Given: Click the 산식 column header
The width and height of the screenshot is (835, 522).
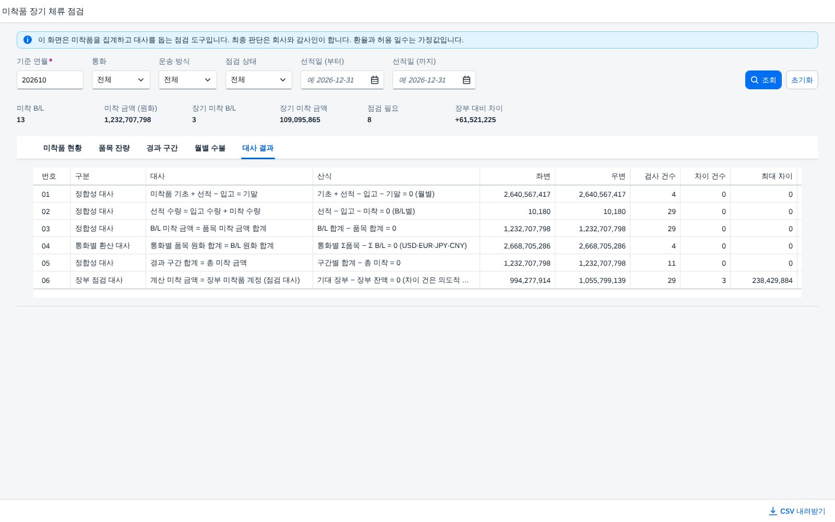Looking at the screenshot, I should tap(397, 176).
